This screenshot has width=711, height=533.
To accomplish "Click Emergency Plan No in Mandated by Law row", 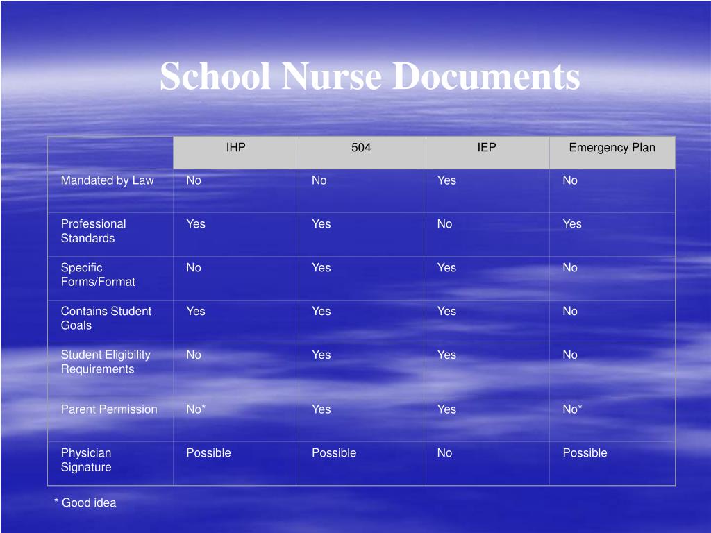I will pyautogui.click(x=570, y=180).
